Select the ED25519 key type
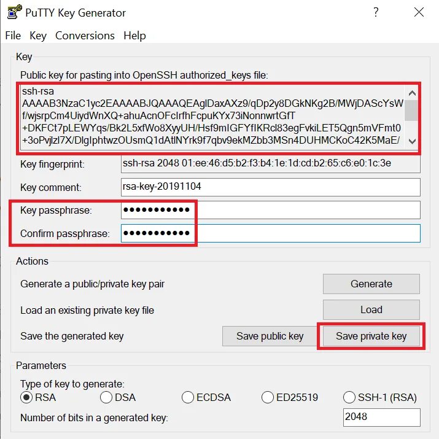Screen dimensions: 439x439 (267, 397)
